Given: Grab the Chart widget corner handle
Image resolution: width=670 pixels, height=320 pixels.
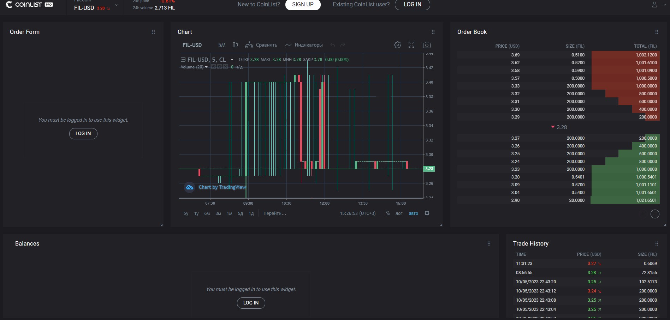Looking at the screenshot, I should point(441,225).
